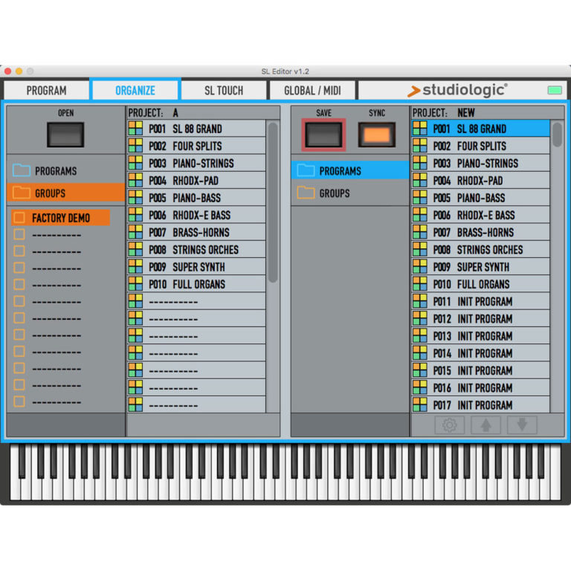The width and height of the screenshot is (571, 571).
Task: Click the project A list scrollbar
Action: pyautogui.click(x=273, y=202)
